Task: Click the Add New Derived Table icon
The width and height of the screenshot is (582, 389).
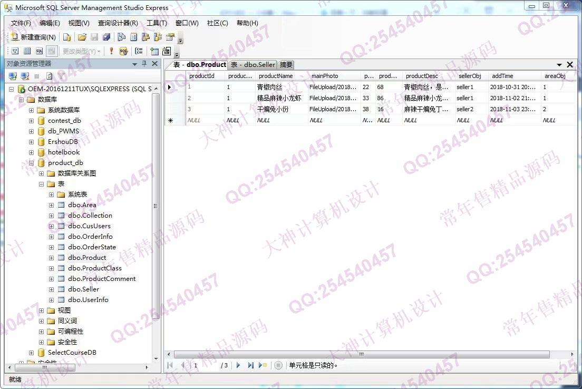Action: [167, 51]
